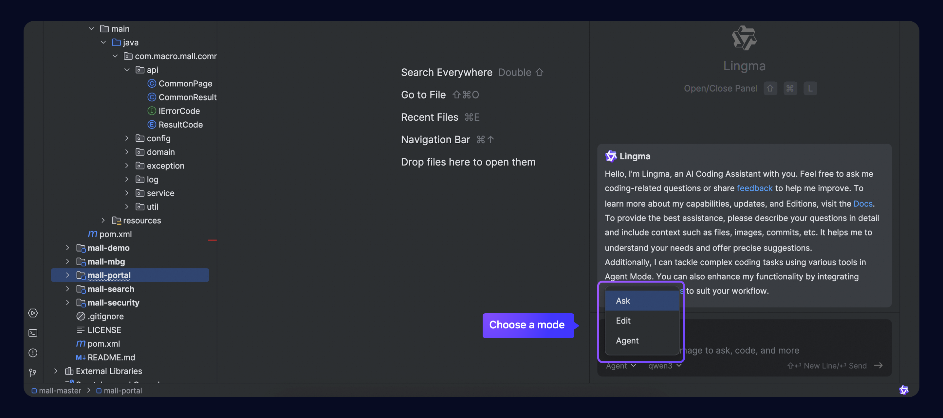Open the feedback link
Viewport: 943px width, 418px height.
754,188
